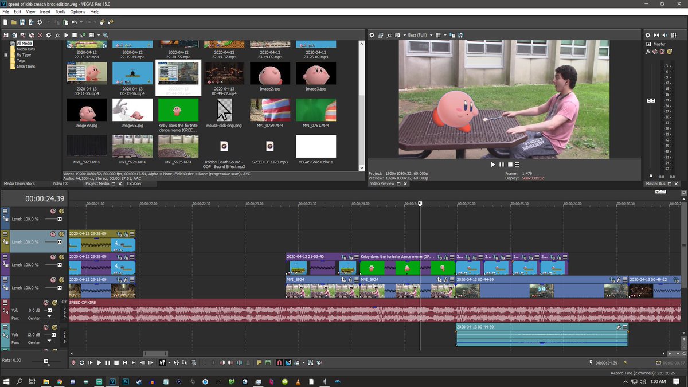Adjust the track 5 volume slider
The image size is (688, 387).
tap(49, 310)
